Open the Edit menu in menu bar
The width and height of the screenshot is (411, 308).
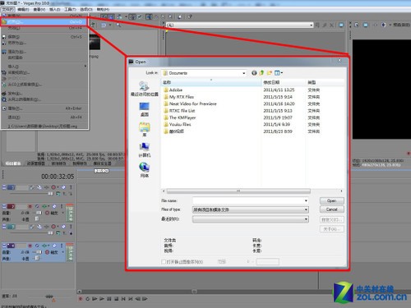coord(23,10)
